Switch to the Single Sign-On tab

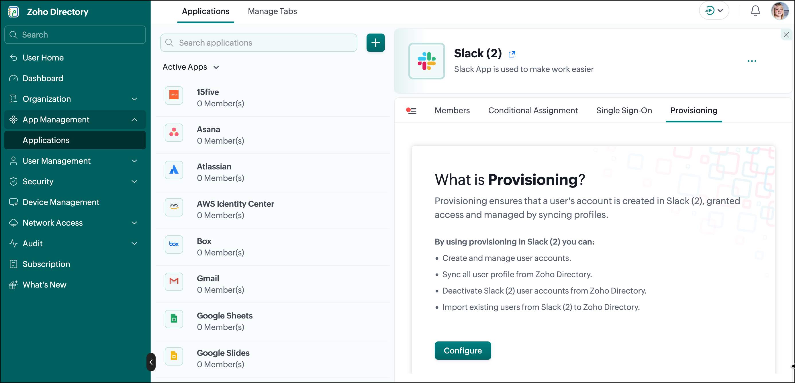(x=624, y=110)
